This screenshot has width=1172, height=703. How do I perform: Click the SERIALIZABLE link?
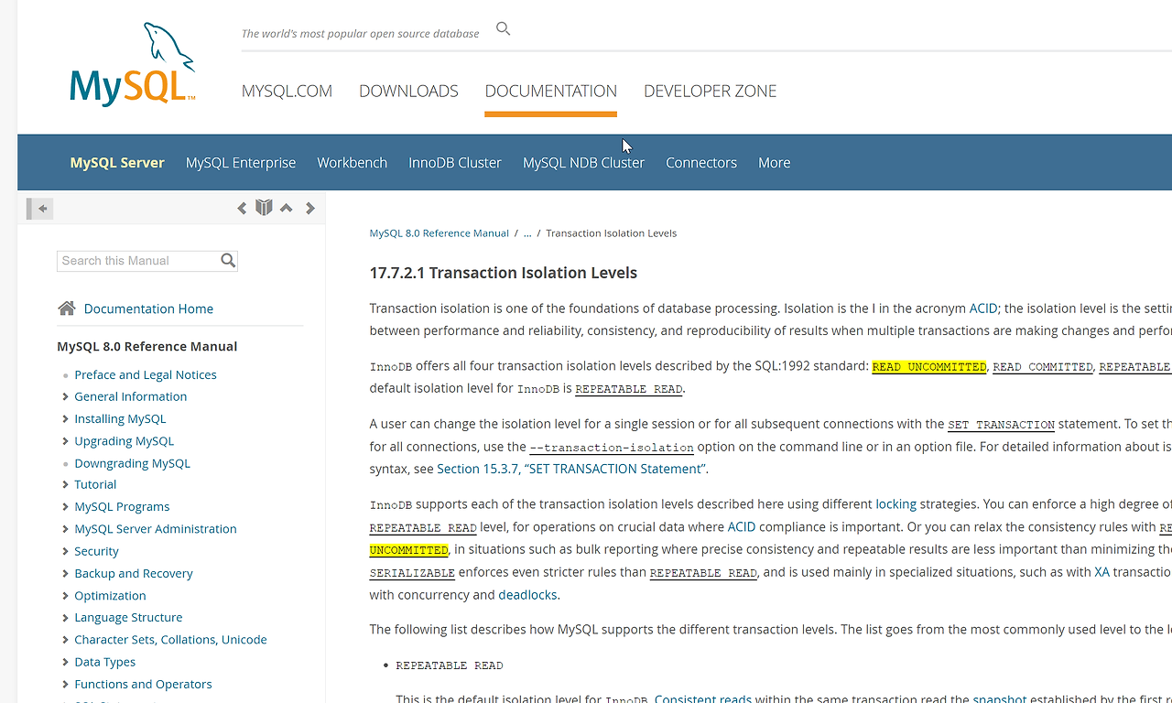tap(412, 572)
